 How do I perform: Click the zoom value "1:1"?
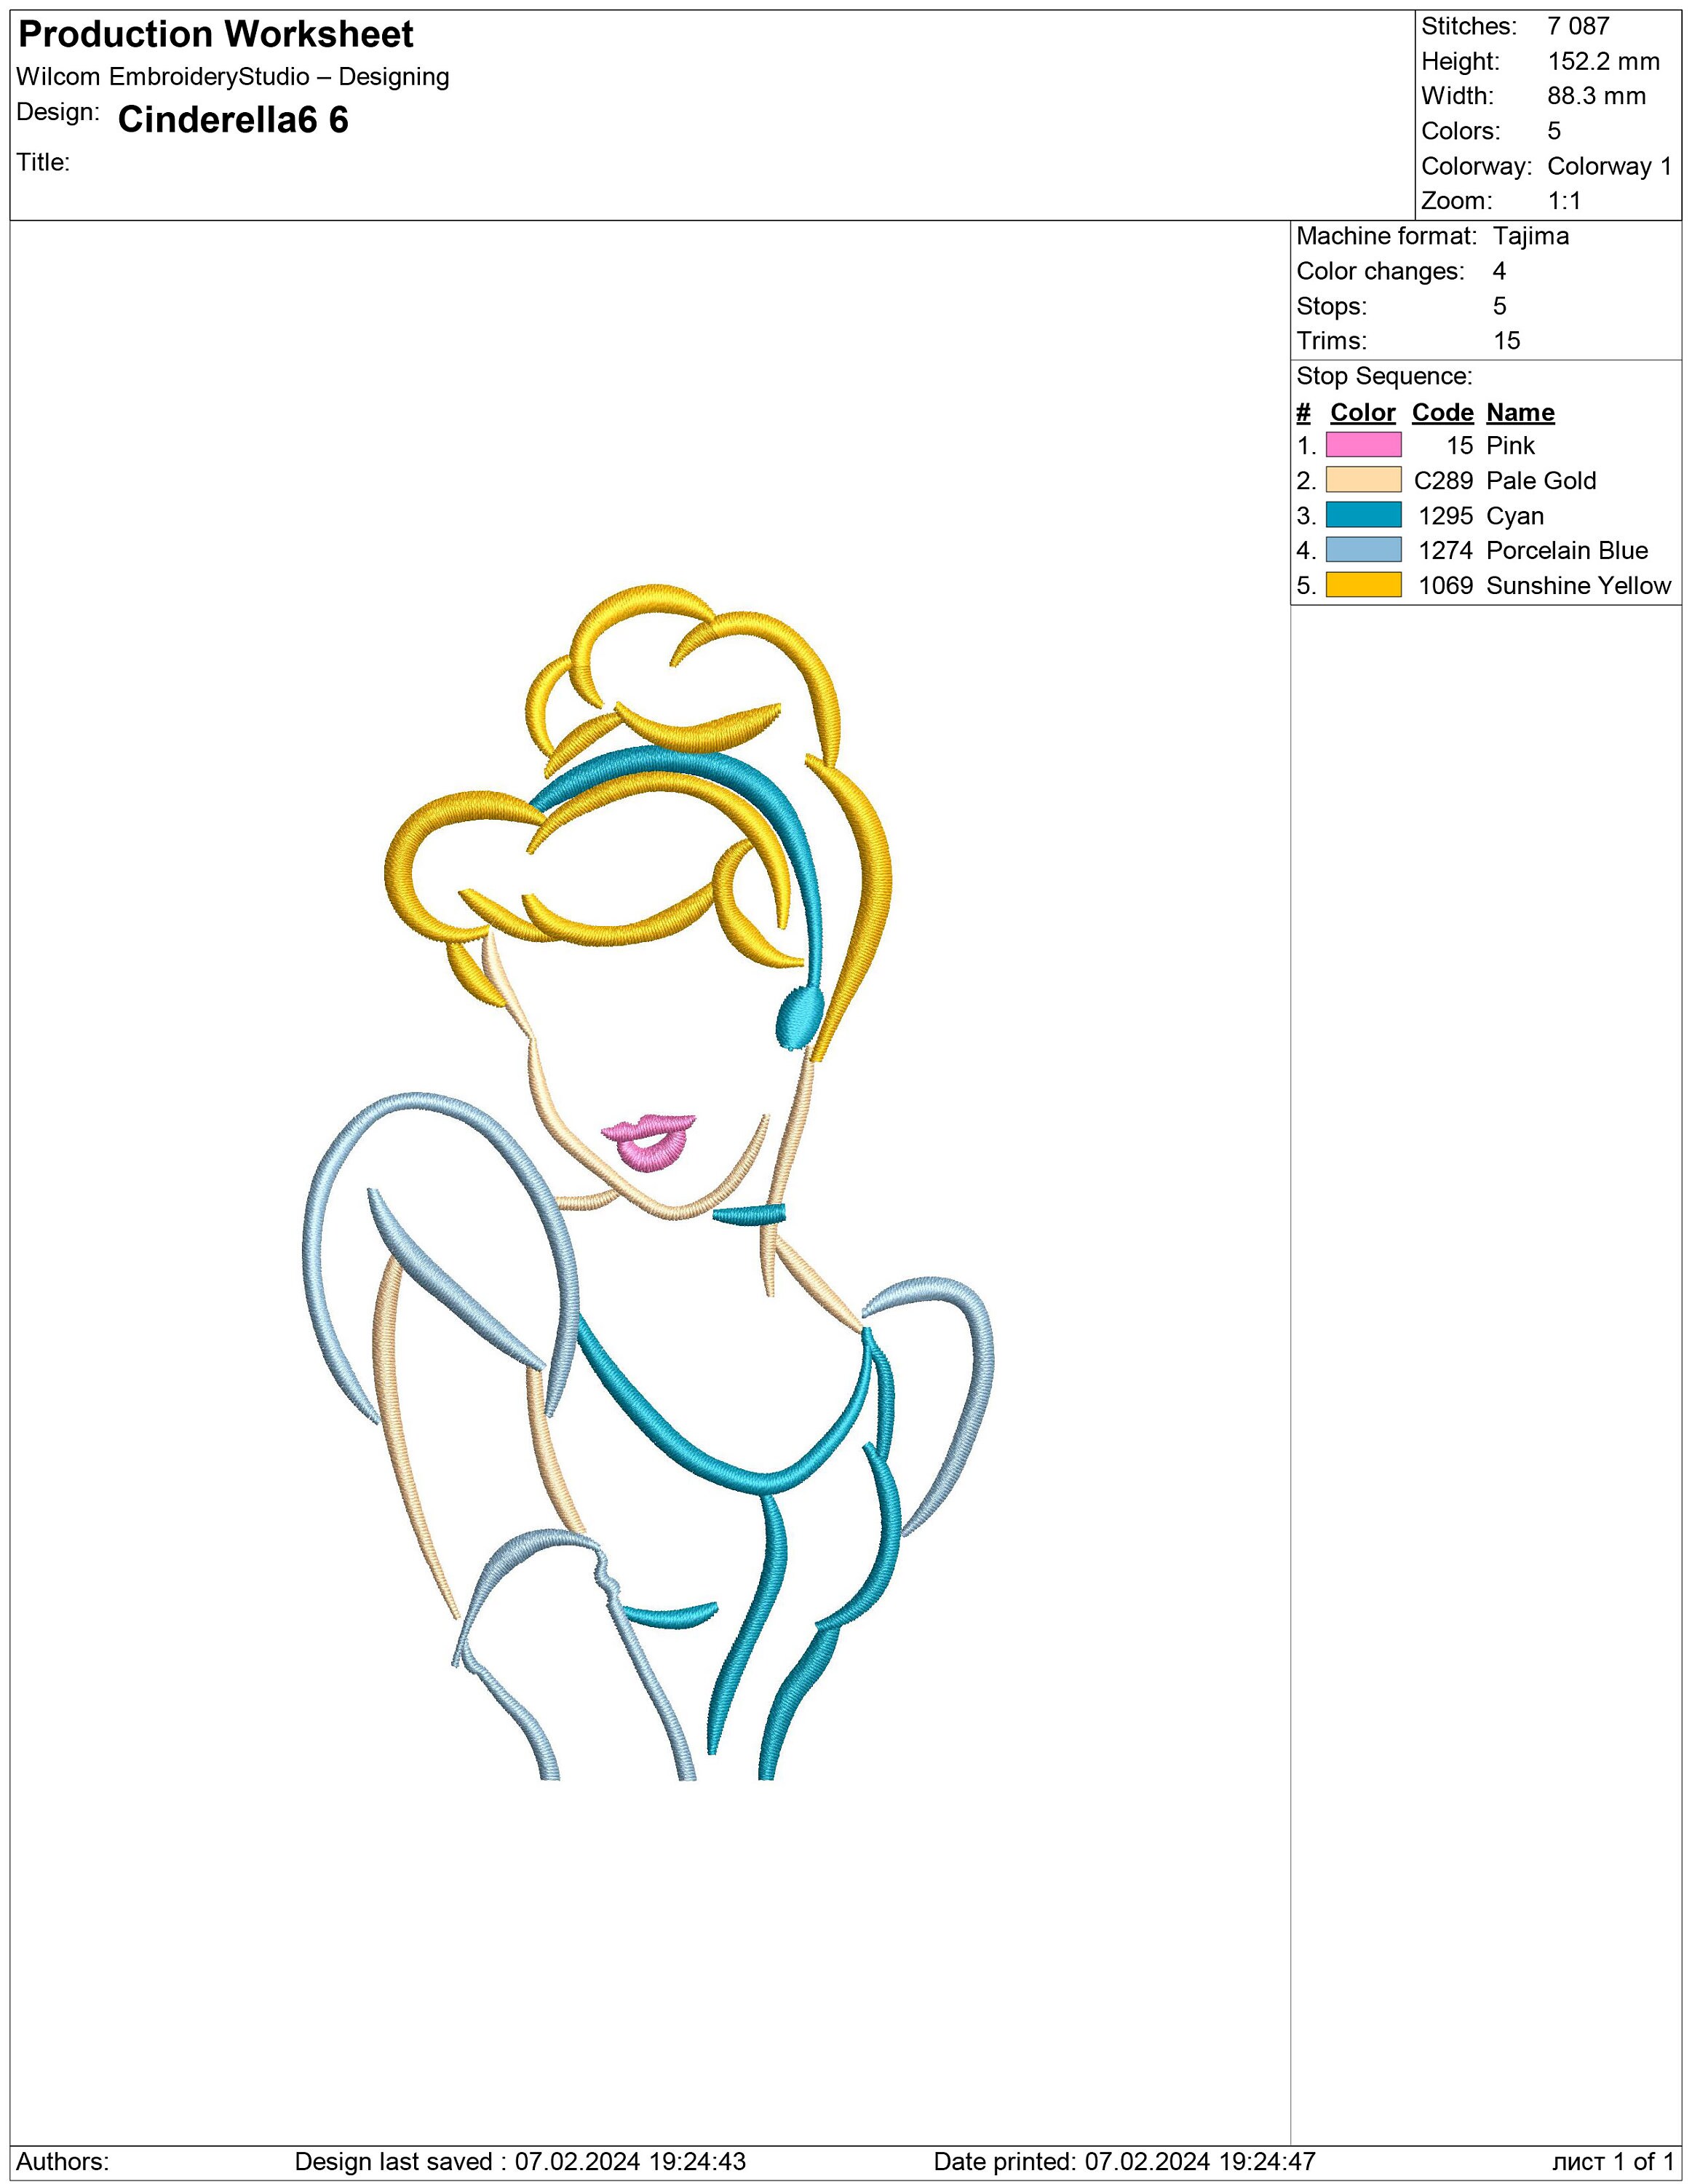[1565, 201]
